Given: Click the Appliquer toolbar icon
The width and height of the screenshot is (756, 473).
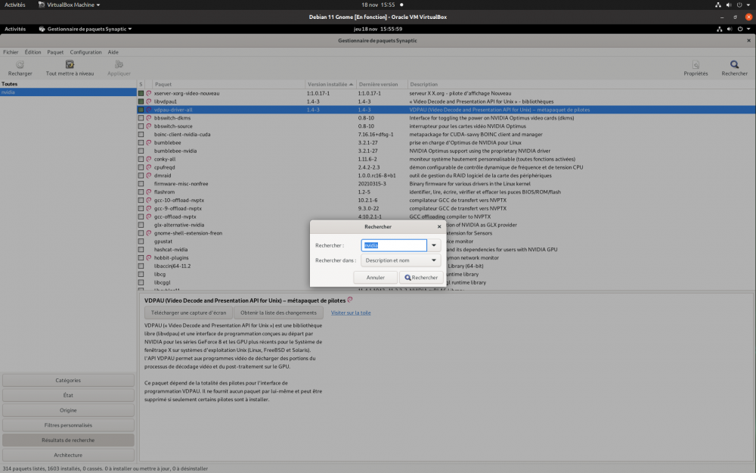Looking at the screenshot, I should pyautogui.click(x=119, y=64).
